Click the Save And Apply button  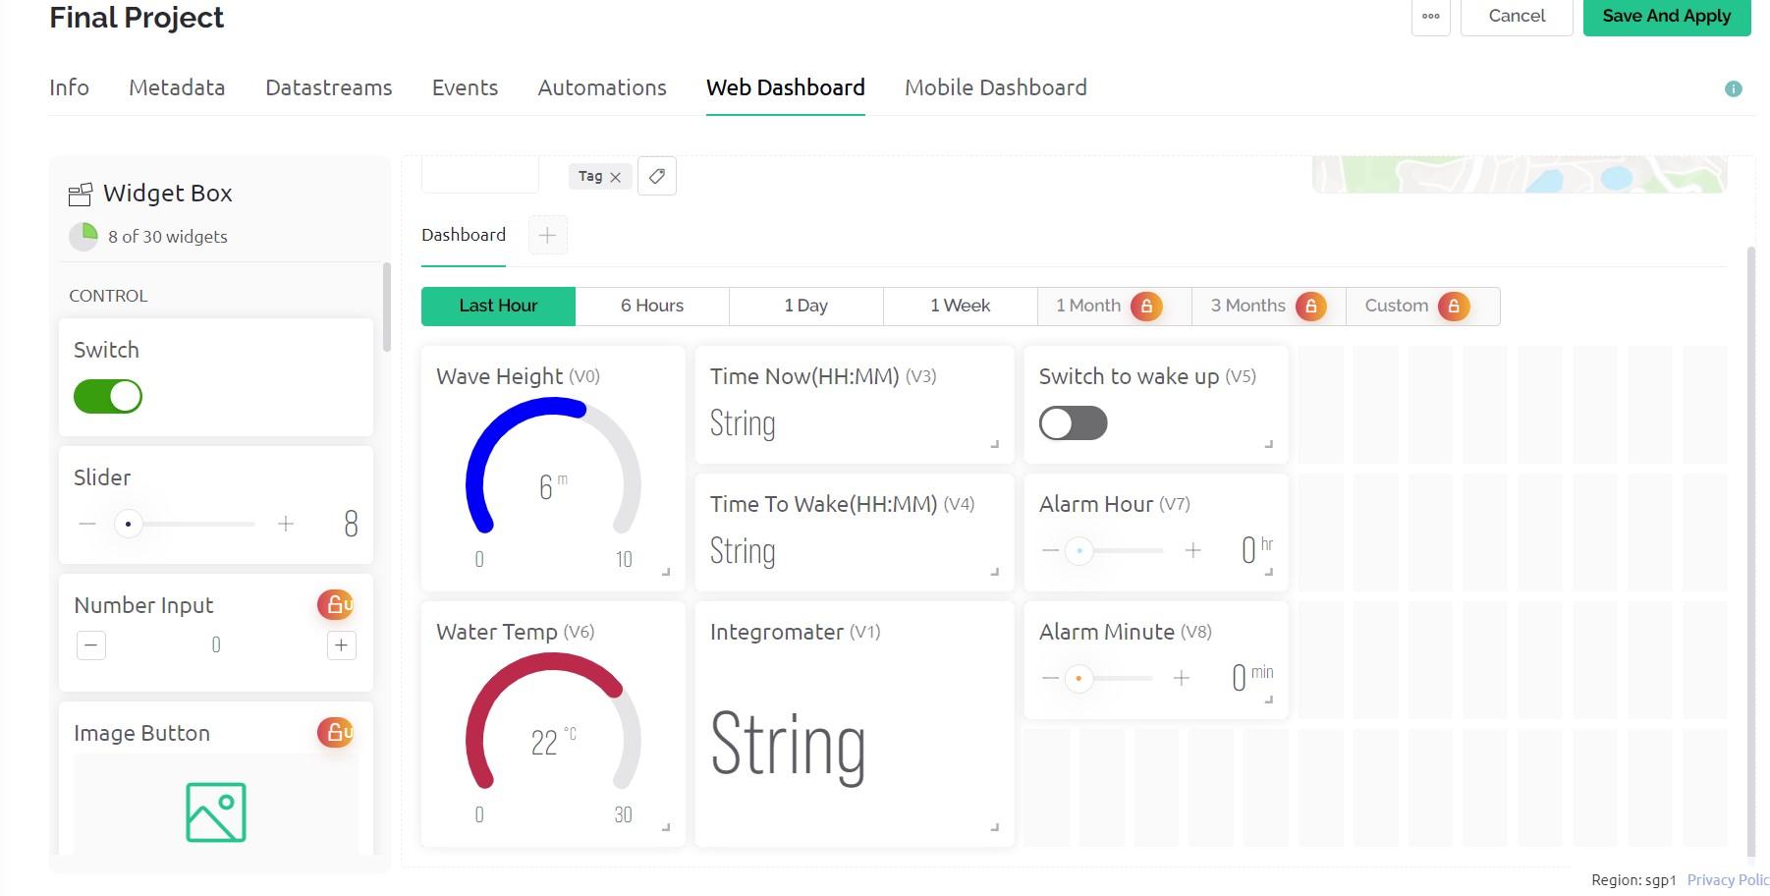pyautogui.click(x=1666, y=16)
